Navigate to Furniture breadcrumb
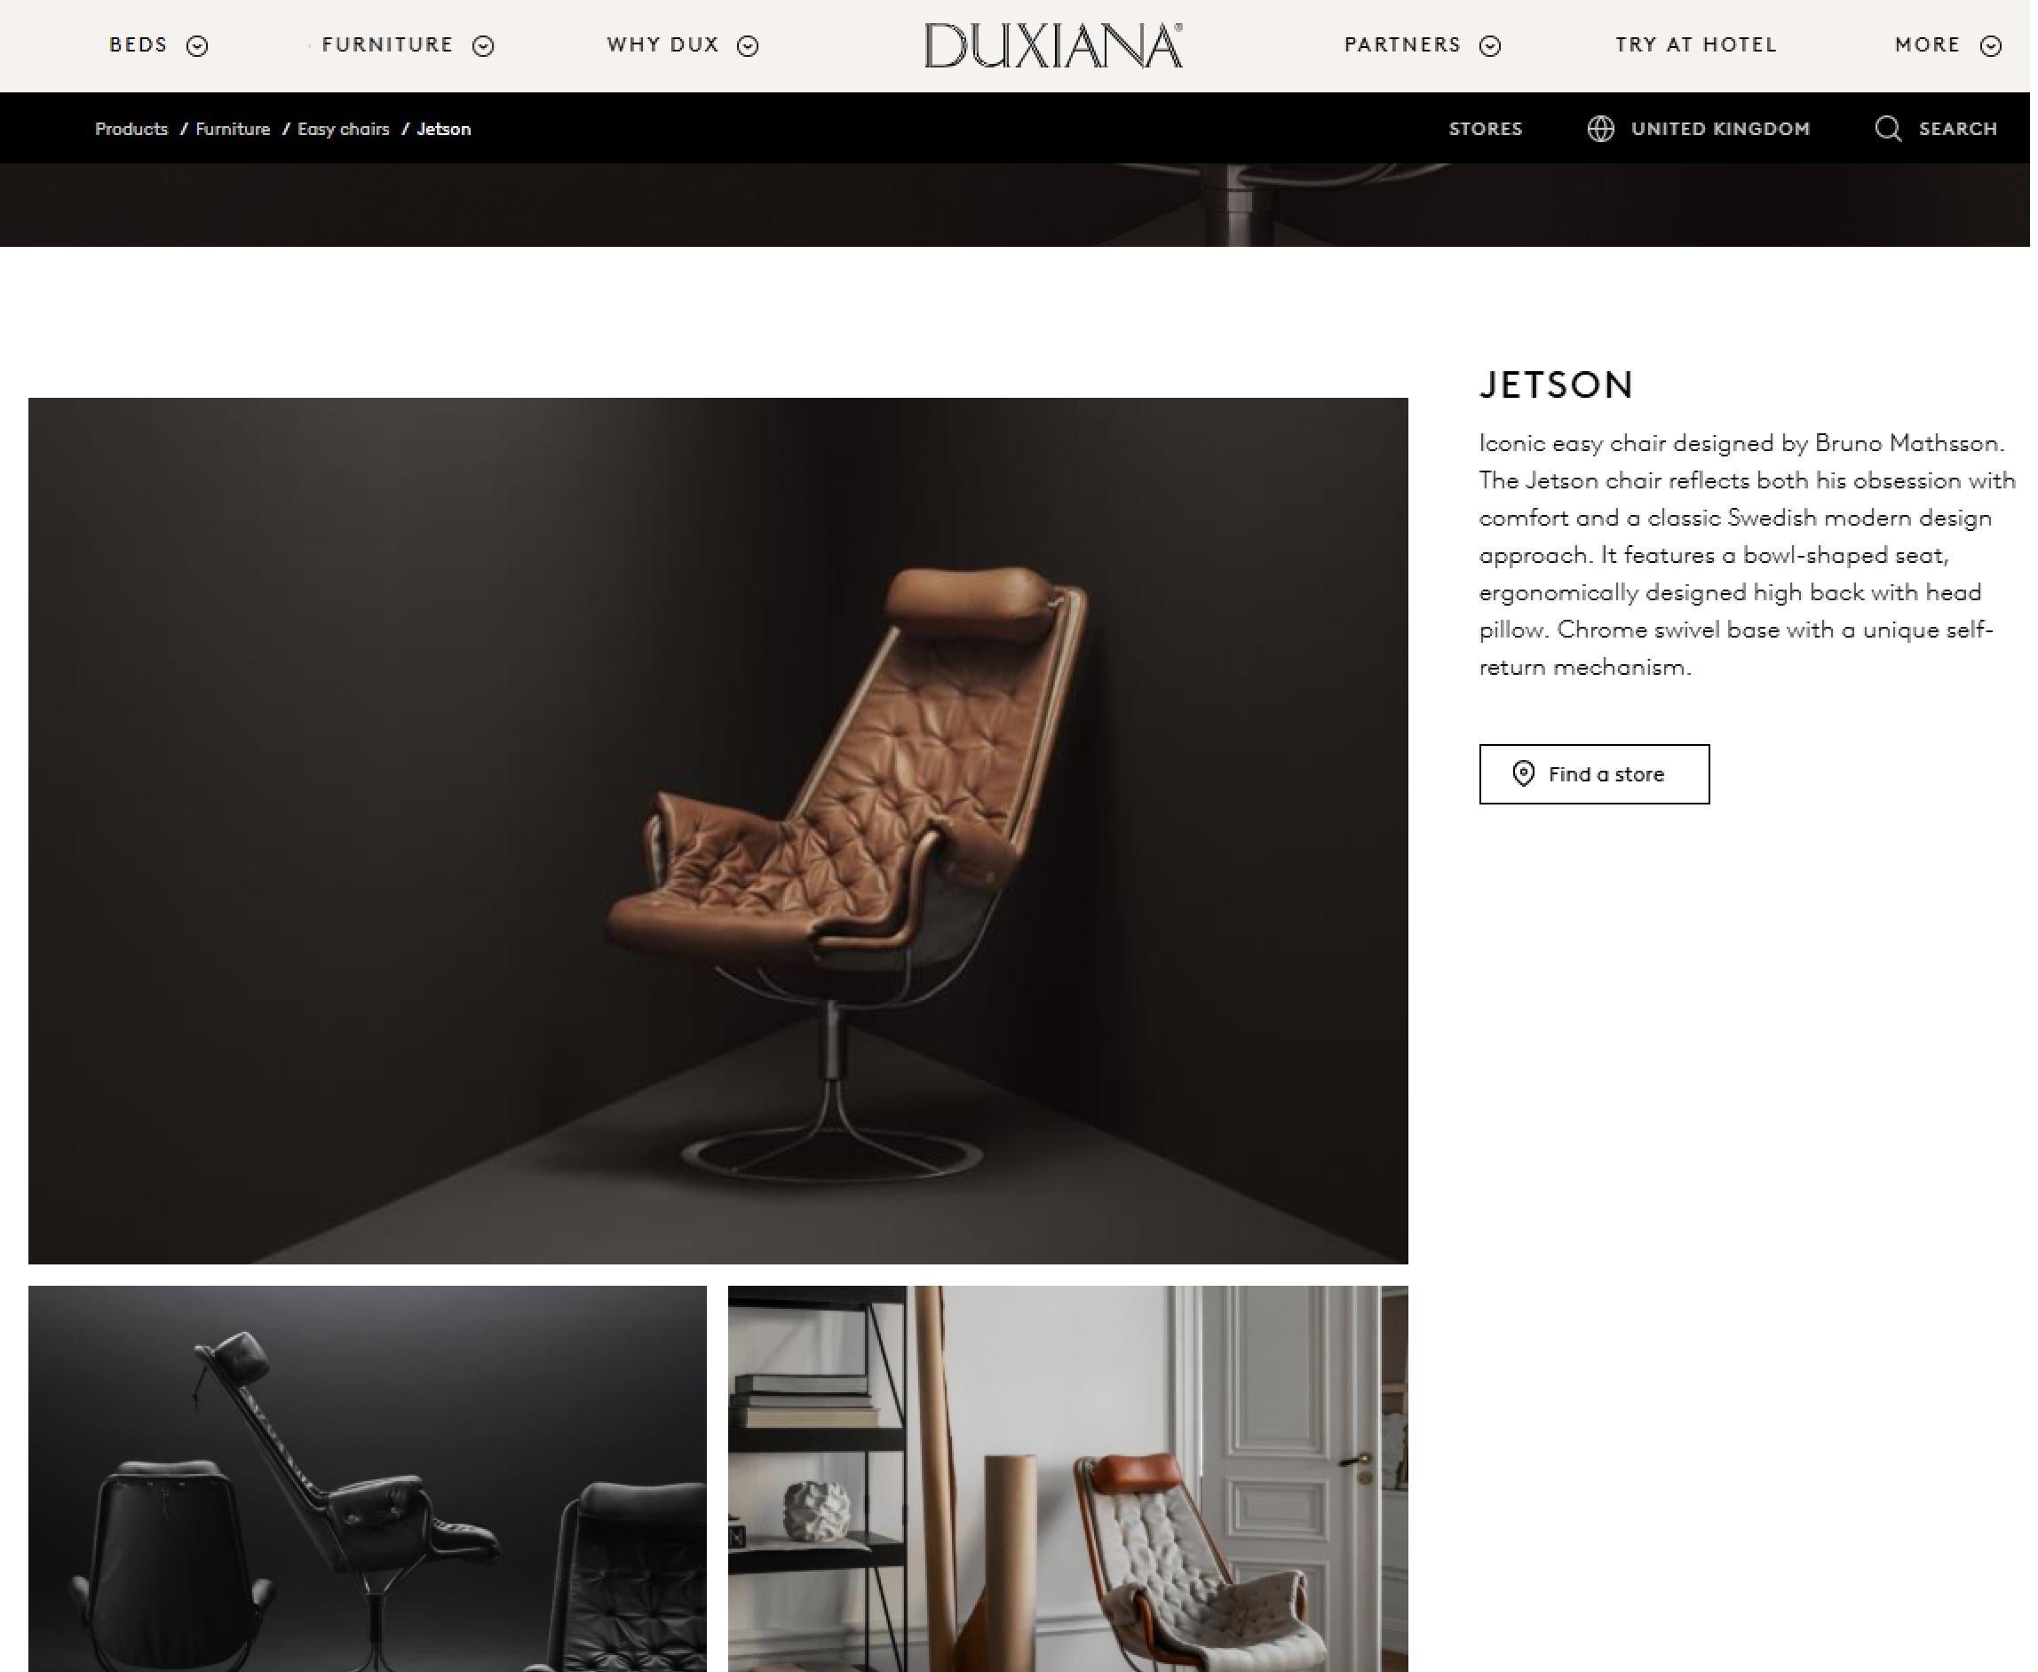2038x1672 pixels. (x=233, y=129)
